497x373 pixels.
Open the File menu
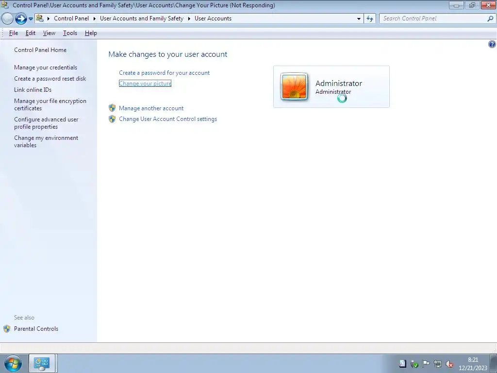tap(13, 33)
